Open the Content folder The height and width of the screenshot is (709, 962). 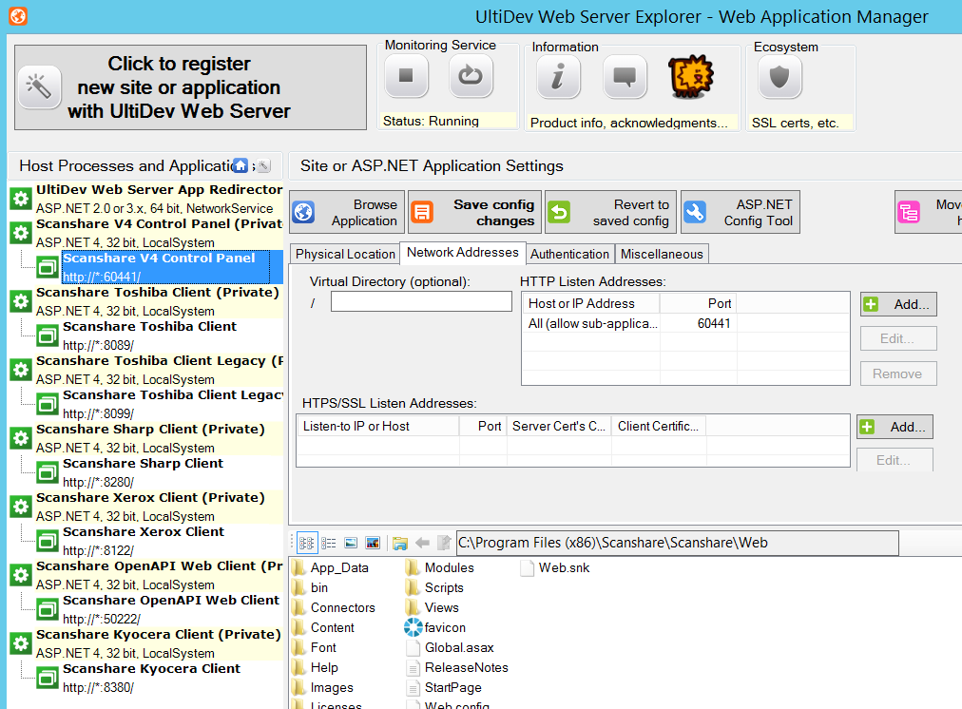324,627
